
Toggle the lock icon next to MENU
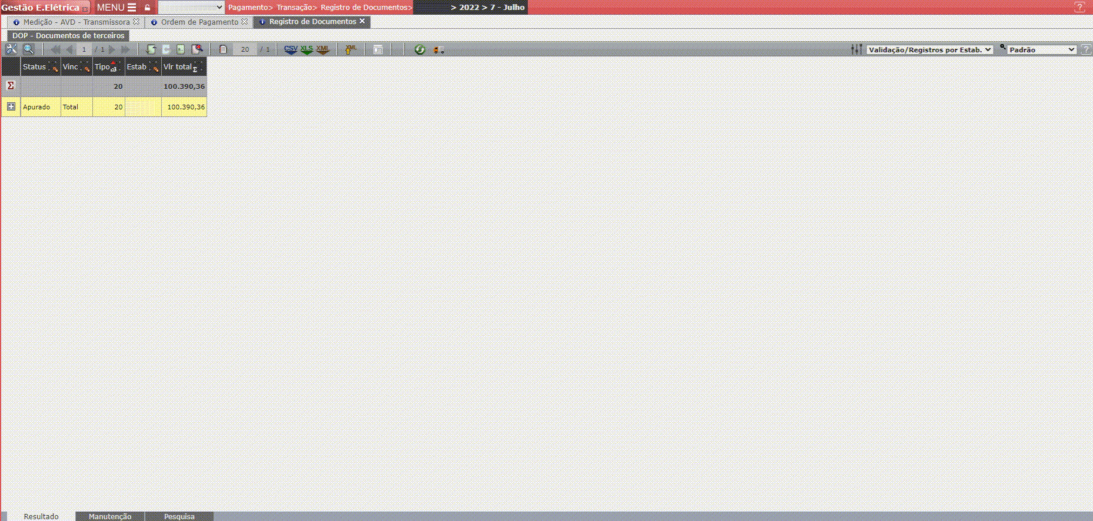coord(148,8)
